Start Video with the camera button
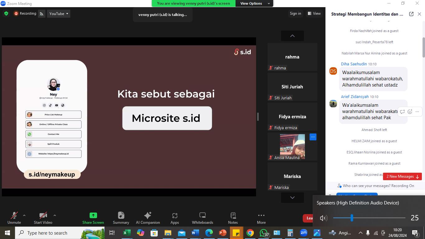This screenshot has height=239, width=425. coord(43,218)
